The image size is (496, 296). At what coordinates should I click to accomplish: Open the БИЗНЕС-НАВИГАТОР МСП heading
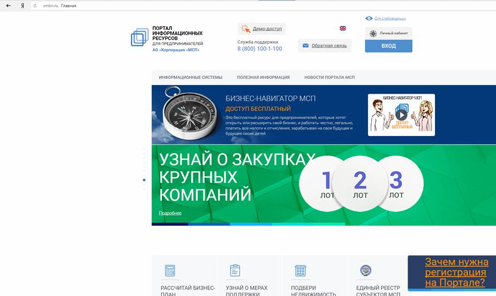coord(270,98)
